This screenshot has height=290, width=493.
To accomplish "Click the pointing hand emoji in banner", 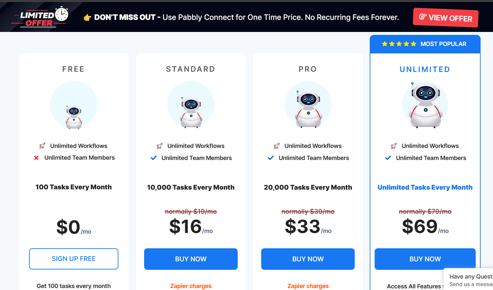I will tap(87, 18).
